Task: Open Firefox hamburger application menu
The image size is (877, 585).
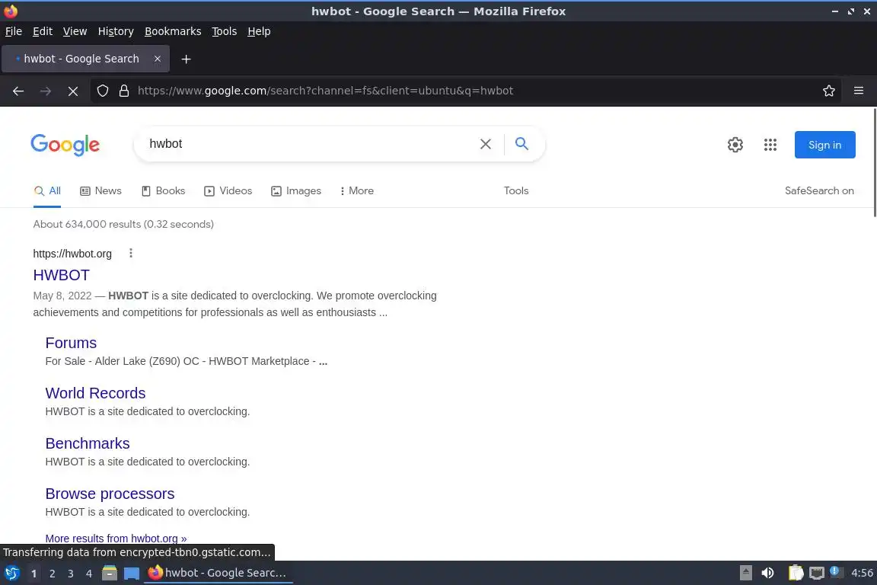Action: click(859, 91)
